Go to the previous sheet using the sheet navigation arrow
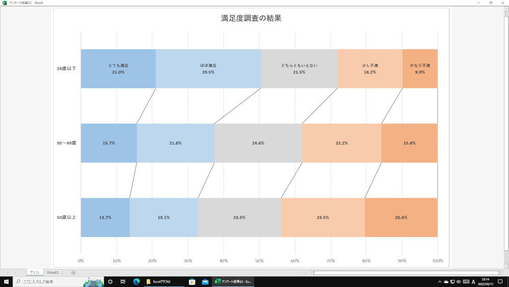Viewport: 509px width, 287px height. (x=8, y=272)
